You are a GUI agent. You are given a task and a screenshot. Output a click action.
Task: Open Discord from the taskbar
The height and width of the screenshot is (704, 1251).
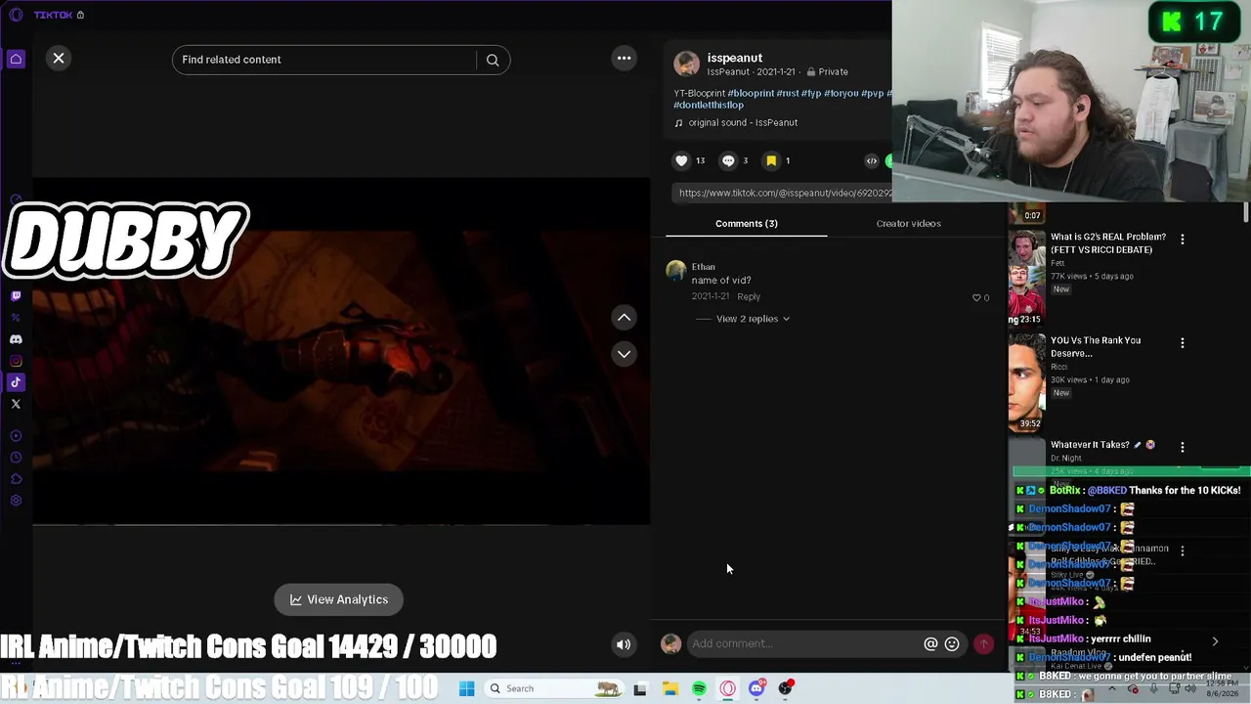click(756, 688)
